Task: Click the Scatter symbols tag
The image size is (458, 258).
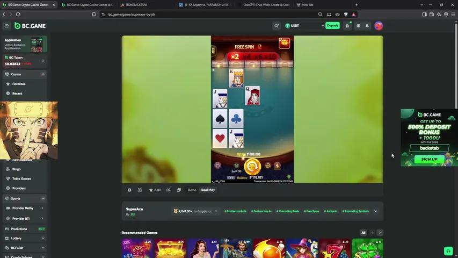Action: pyautogui.click(x=235, y=211)
